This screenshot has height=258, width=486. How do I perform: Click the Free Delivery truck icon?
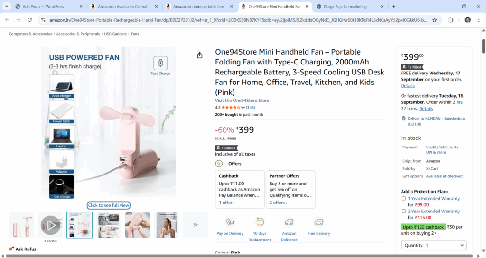[x=318, y=222]
